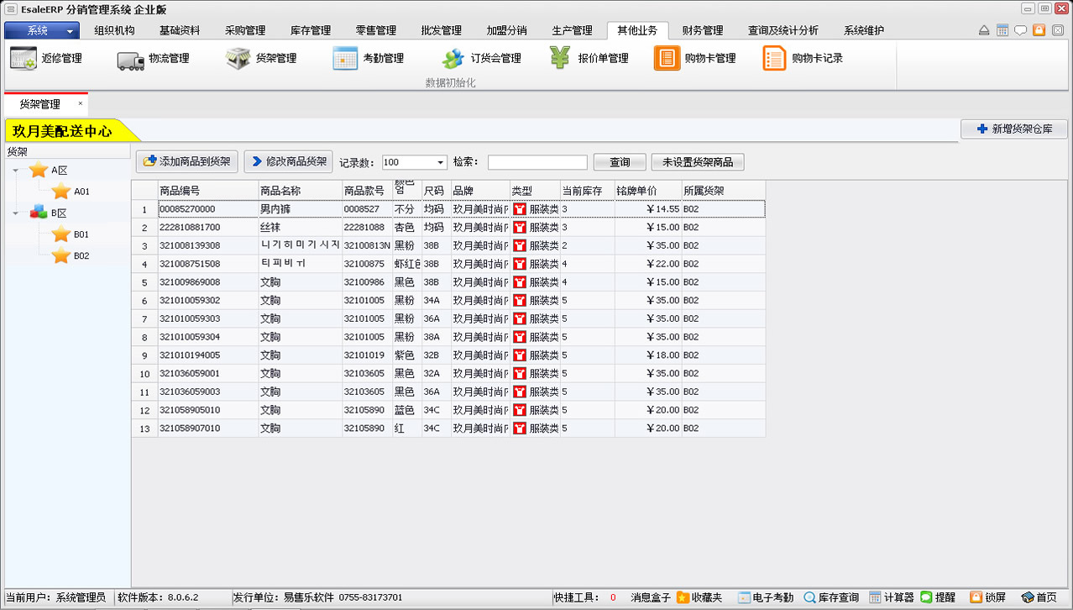Open 库存查询 quick tool

[x=830, y=597]
